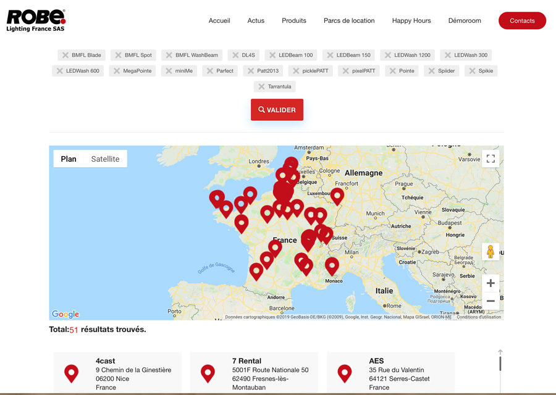Image resolution: width=556 pixels, height=395 pixels.
Task: Remove the Spiider filter tag
Action: click(432, 71)
